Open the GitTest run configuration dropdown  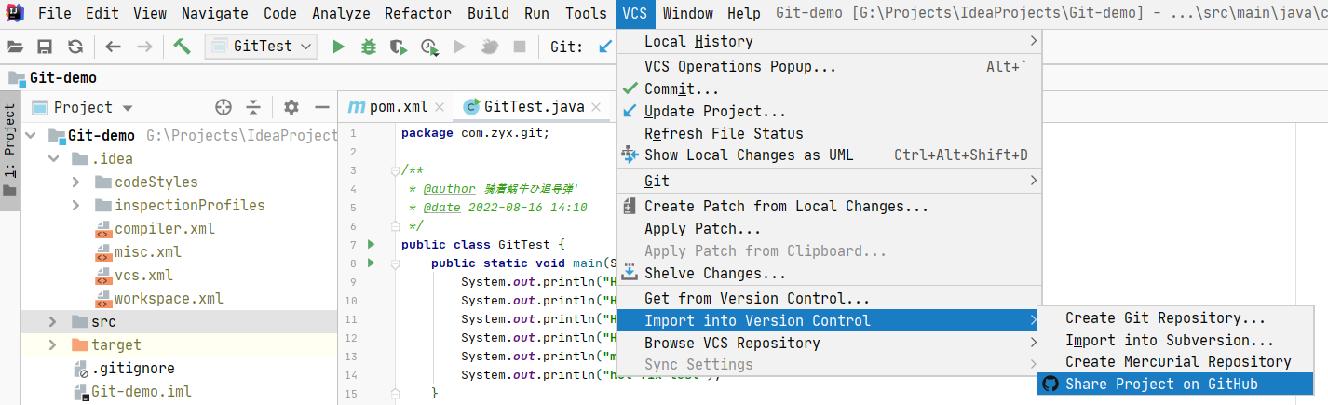[x=261, y=46]
